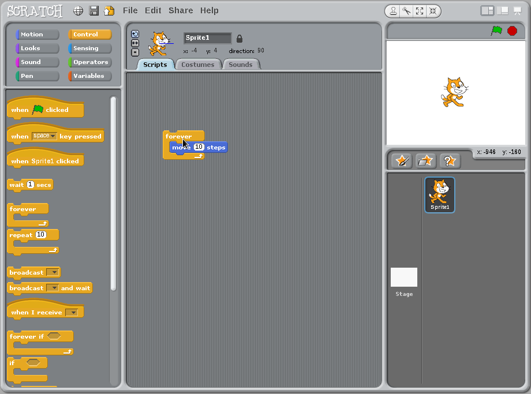The image size is (531, 394).
Task: Open when I receive message dropdown
Action: 72,312
